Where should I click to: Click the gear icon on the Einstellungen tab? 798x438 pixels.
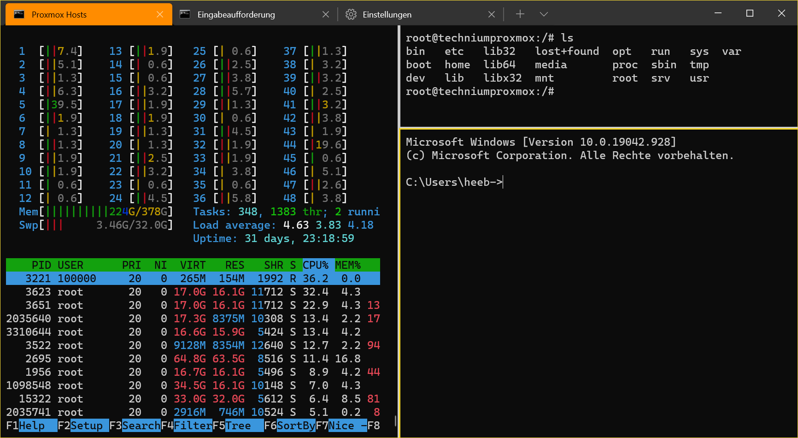pyautogui.click(x=351, y=14)
